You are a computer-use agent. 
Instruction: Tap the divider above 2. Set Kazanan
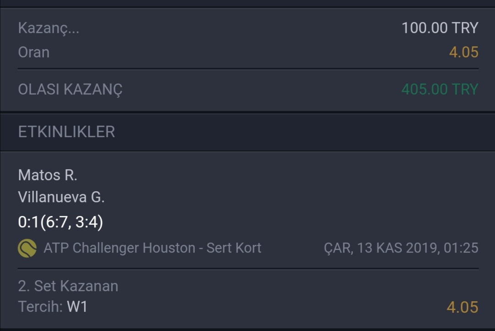coord(248,269)
